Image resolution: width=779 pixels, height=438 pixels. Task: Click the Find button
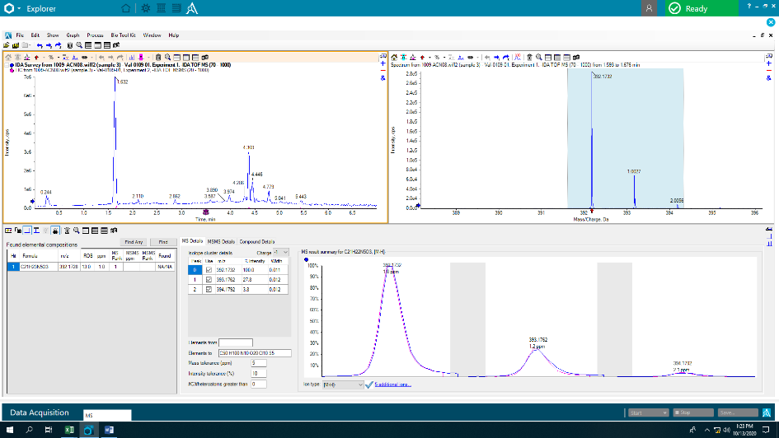coord(163,242)
